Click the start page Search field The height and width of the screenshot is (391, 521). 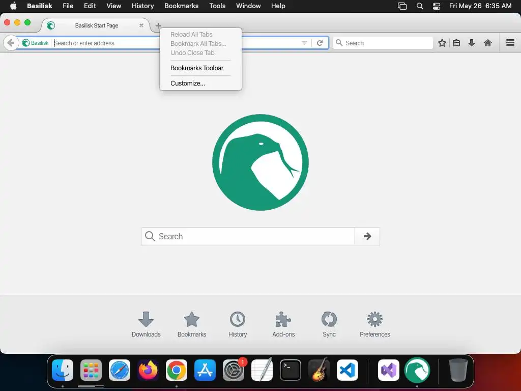pyautogui.click(x=248, y=236)
